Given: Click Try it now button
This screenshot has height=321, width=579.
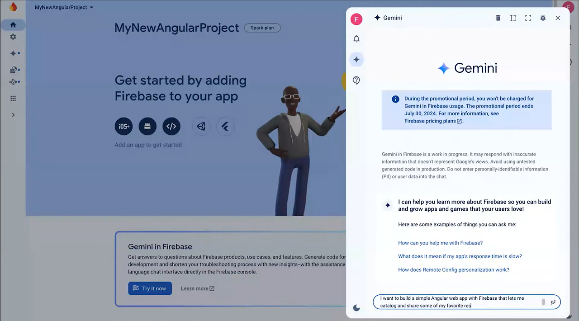Looking at the screenshot, I should [150, 288].
